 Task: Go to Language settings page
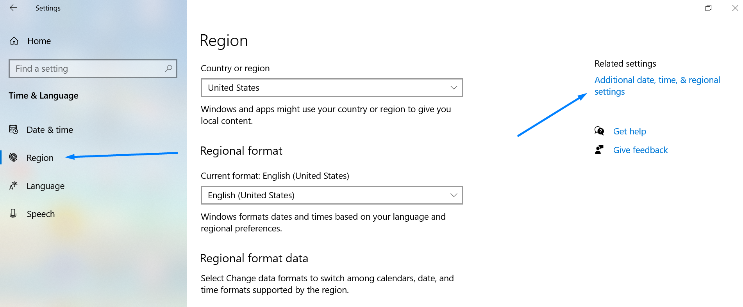tap(45, 186)
